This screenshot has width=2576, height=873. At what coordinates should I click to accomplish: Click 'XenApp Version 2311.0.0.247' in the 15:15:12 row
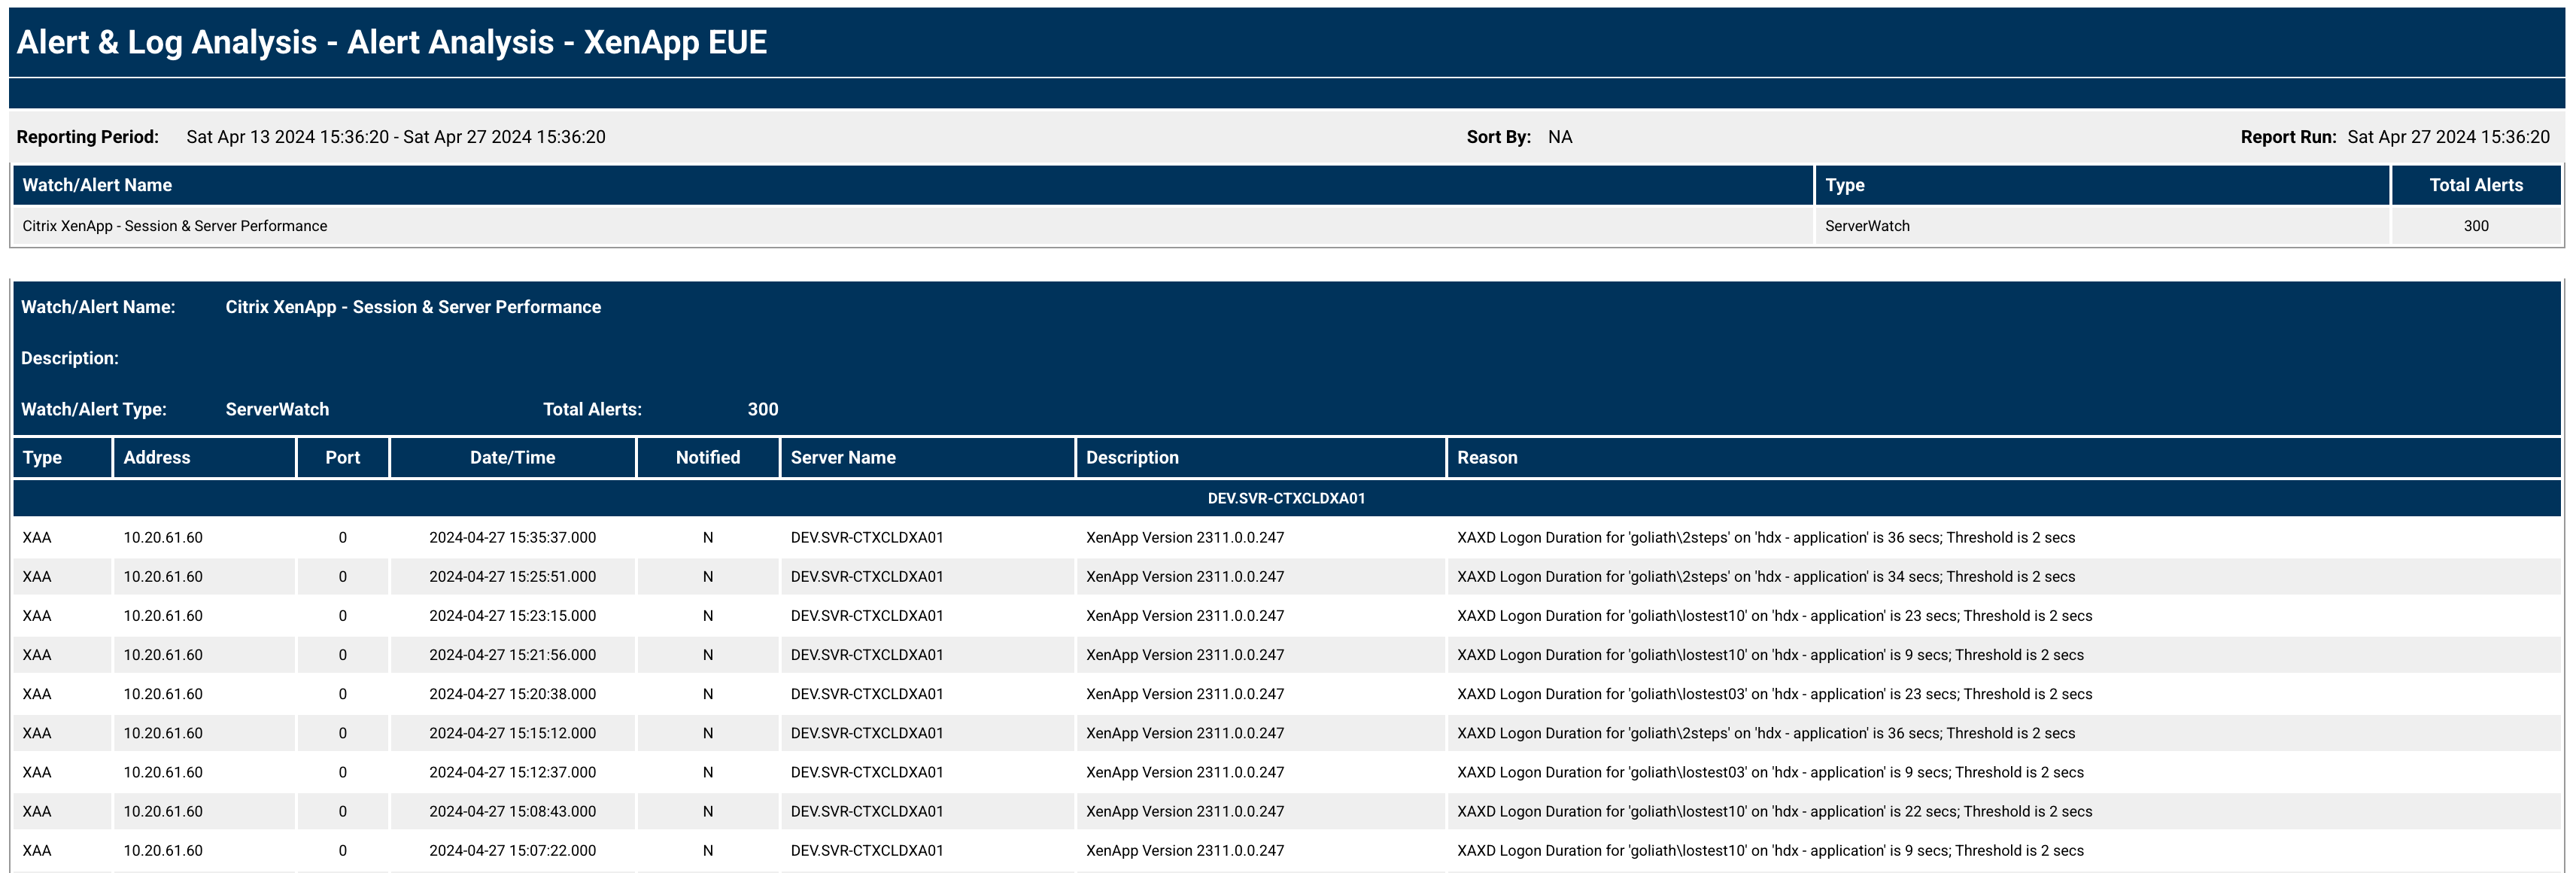1185,732
